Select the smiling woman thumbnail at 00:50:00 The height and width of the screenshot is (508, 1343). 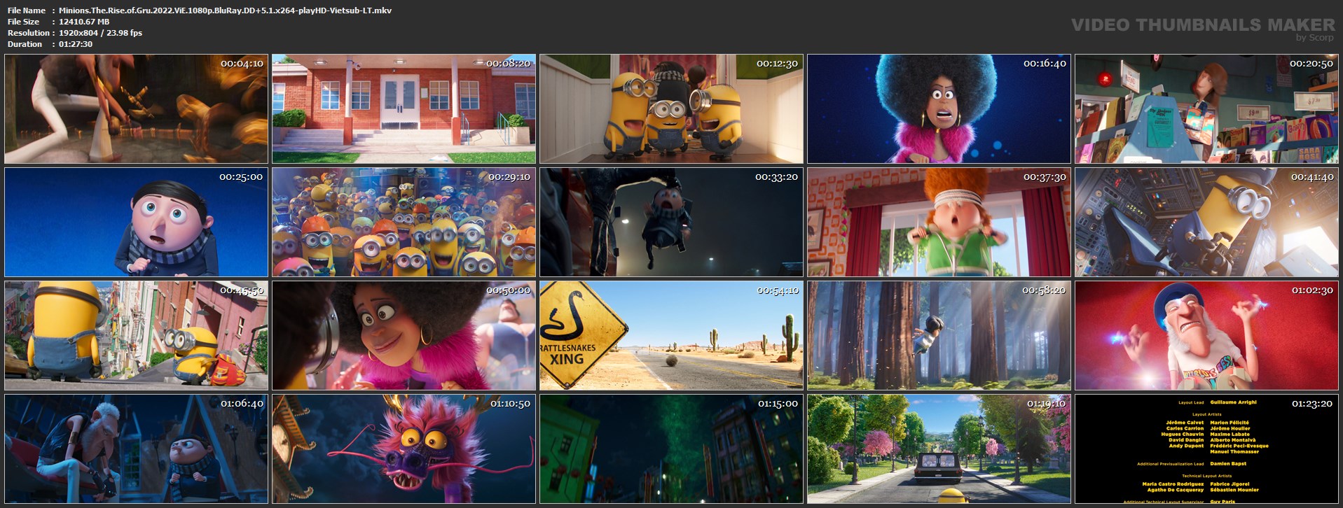404,336
